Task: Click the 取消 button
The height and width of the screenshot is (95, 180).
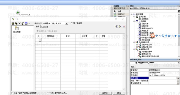Action: (x=119, y=93)
